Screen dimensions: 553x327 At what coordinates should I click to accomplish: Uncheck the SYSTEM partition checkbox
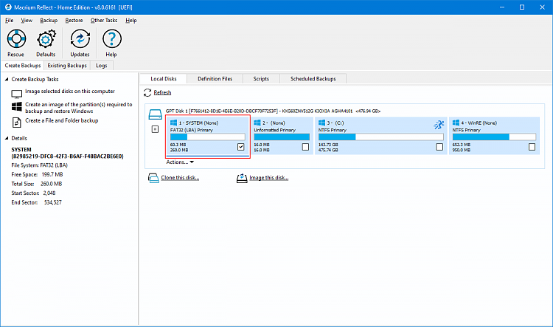tap(241, 147)
